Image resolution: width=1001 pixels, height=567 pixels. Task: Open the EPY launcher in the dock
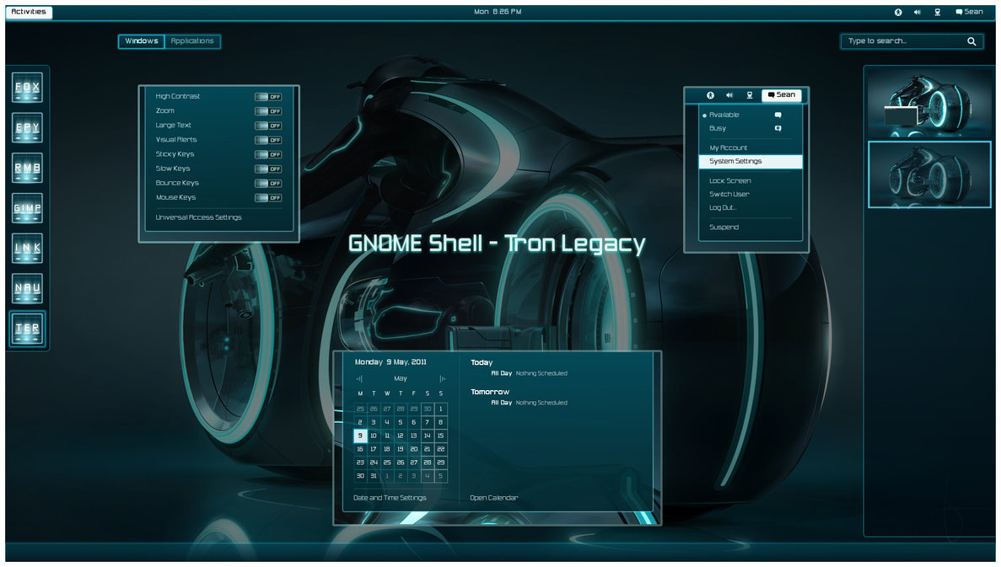(x=28, y=127)
